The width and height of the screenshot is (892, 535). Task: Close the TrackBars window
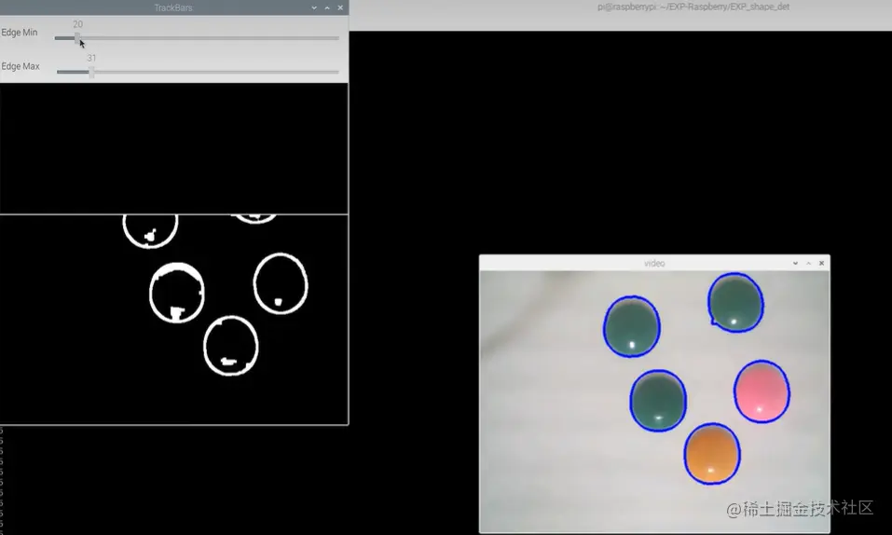pyautogui.click(x=340, y=8)
